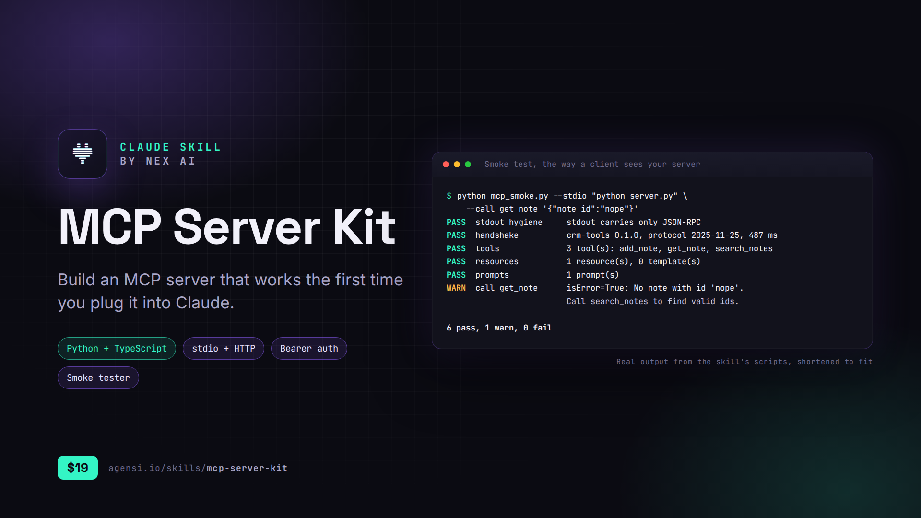Screen dimensions: 921x518
Task: Click the 'stdout hygiene' row label
Action: [509, 222]
